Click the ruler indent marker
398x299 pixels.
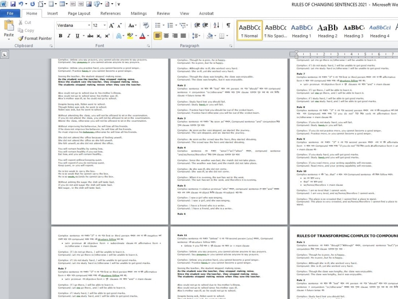point(297,54)
